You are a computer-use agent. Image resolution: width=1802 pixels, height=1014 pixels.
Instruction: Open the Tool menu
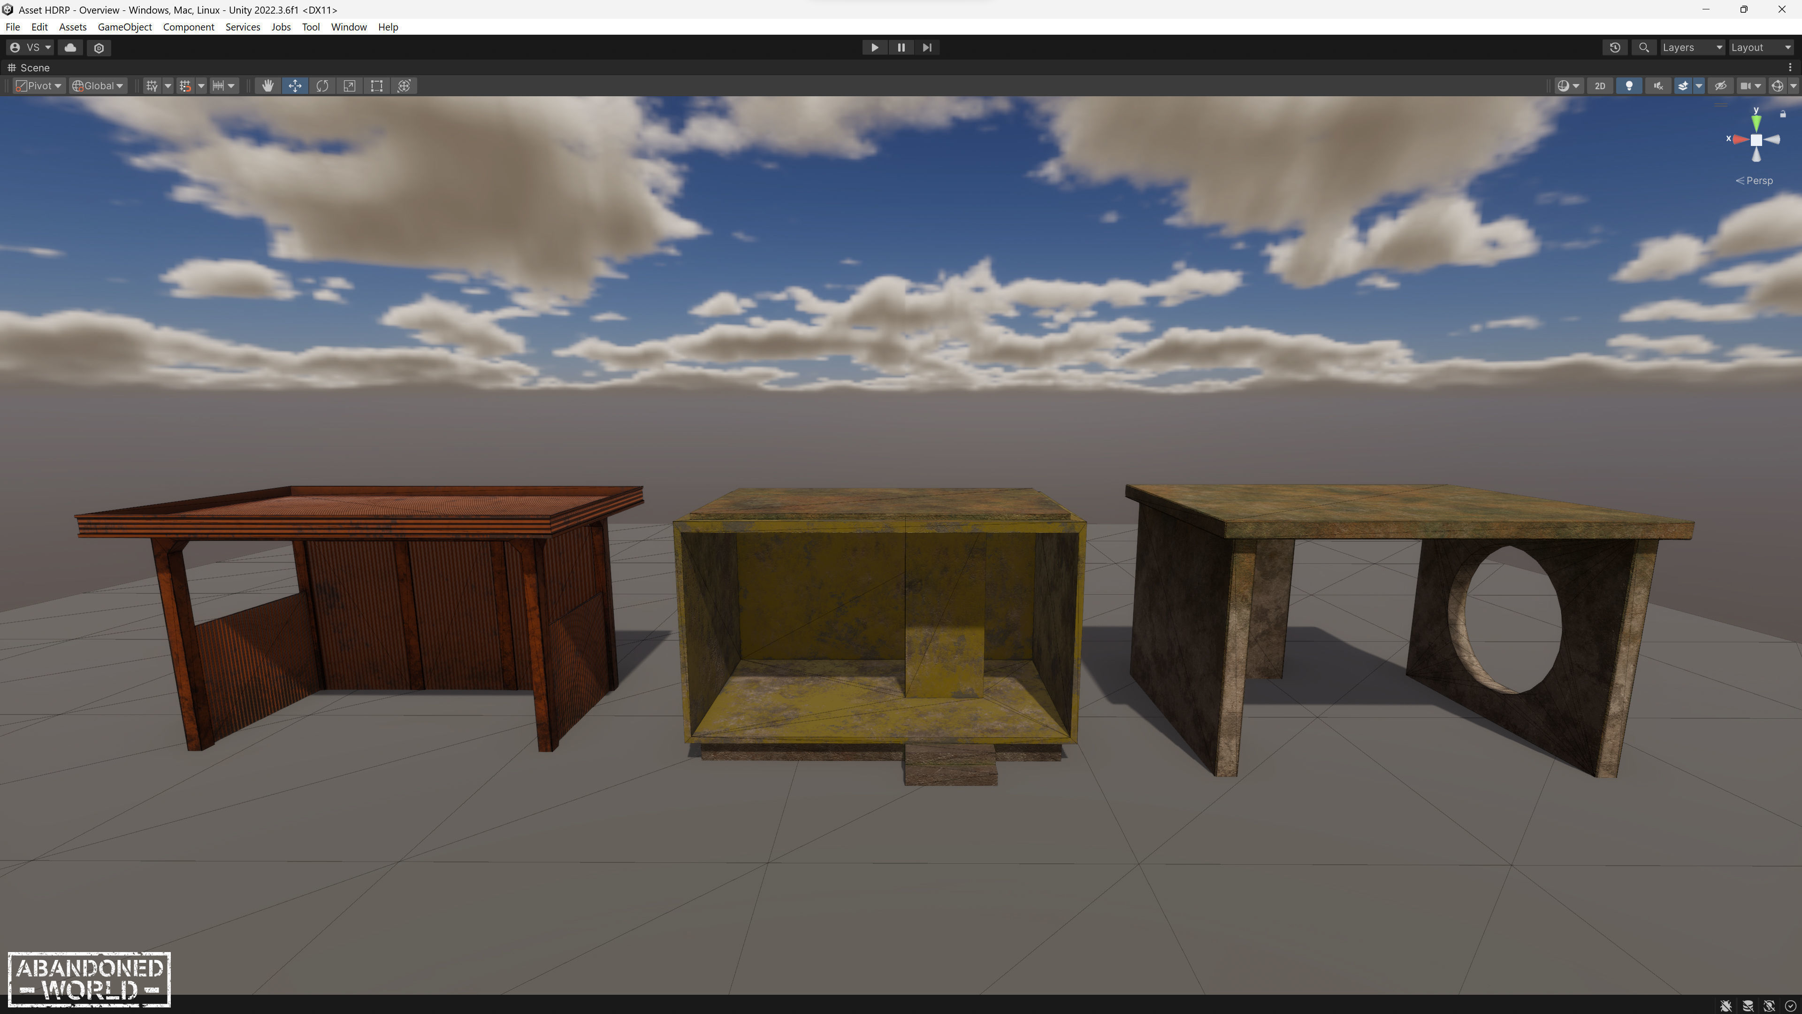(311, 27)
